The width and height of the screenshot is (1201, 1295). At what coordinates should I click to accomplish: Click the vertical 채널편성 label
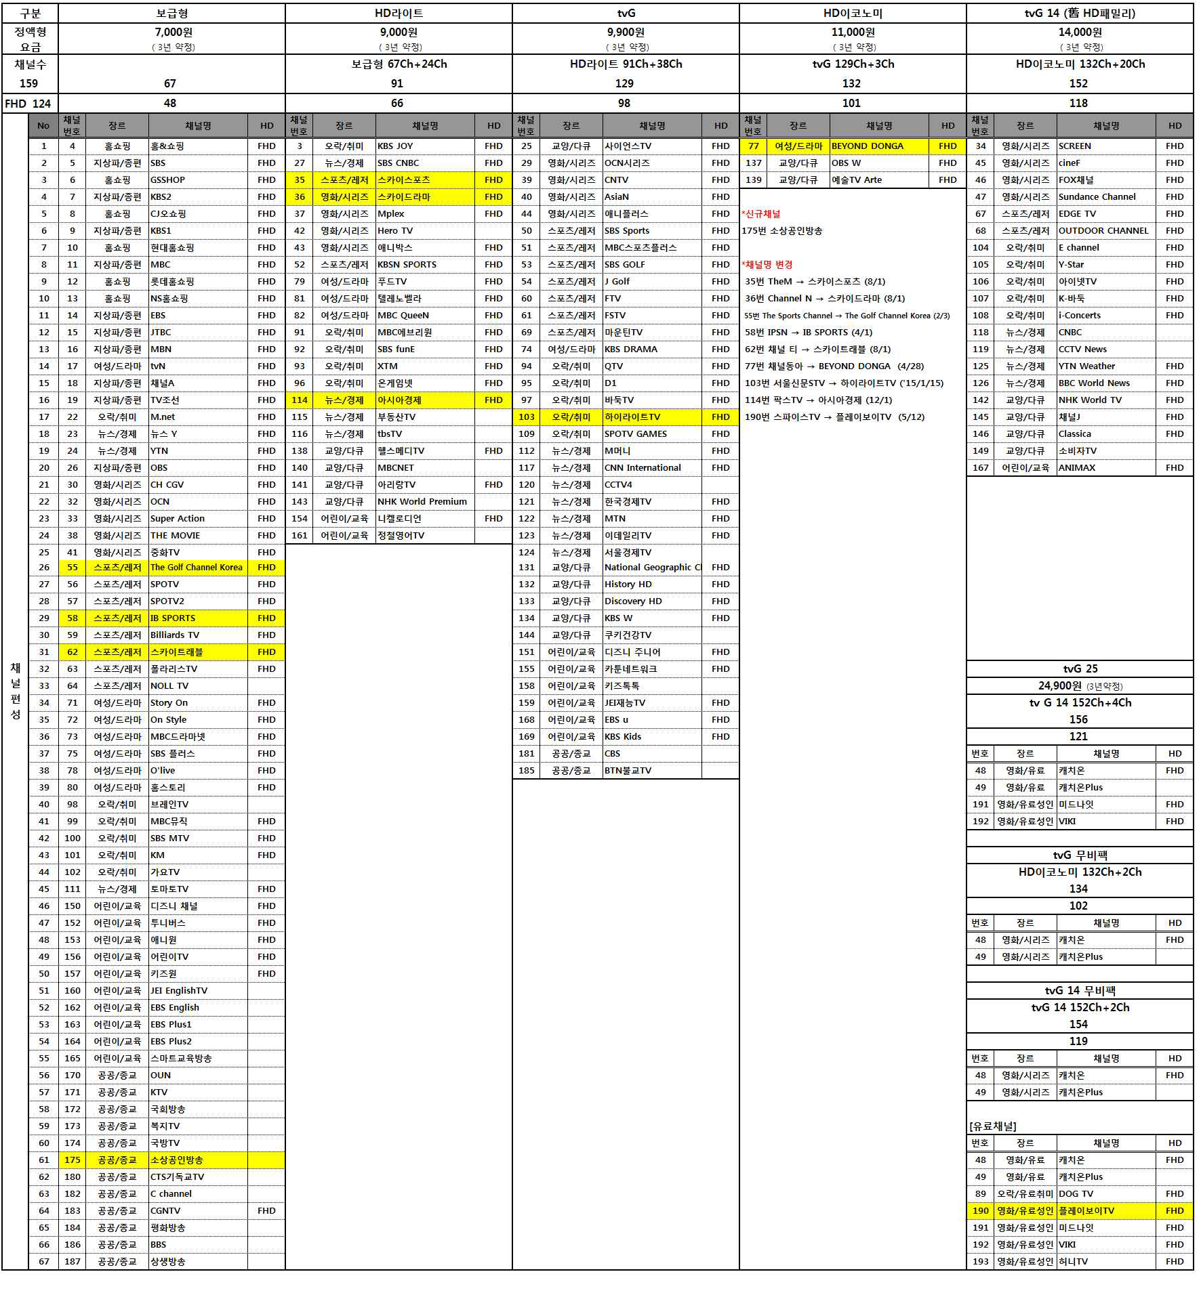pyautogui.click(x=15, y=691)
